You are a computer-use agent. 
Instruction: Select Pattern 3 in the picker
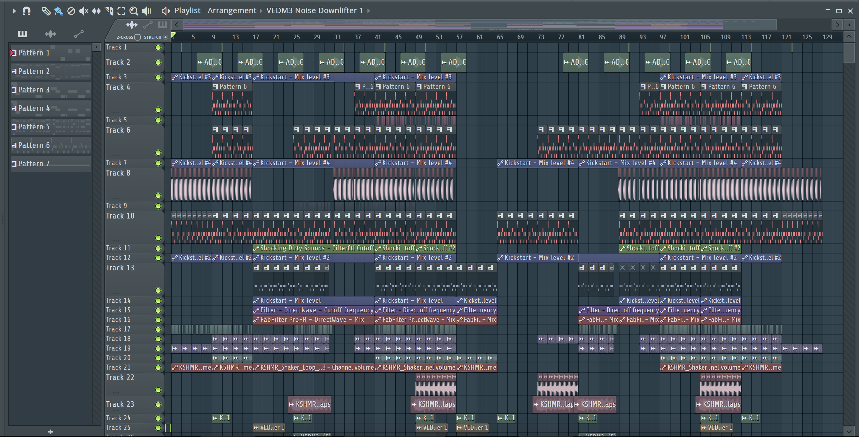tap(50, 90)
